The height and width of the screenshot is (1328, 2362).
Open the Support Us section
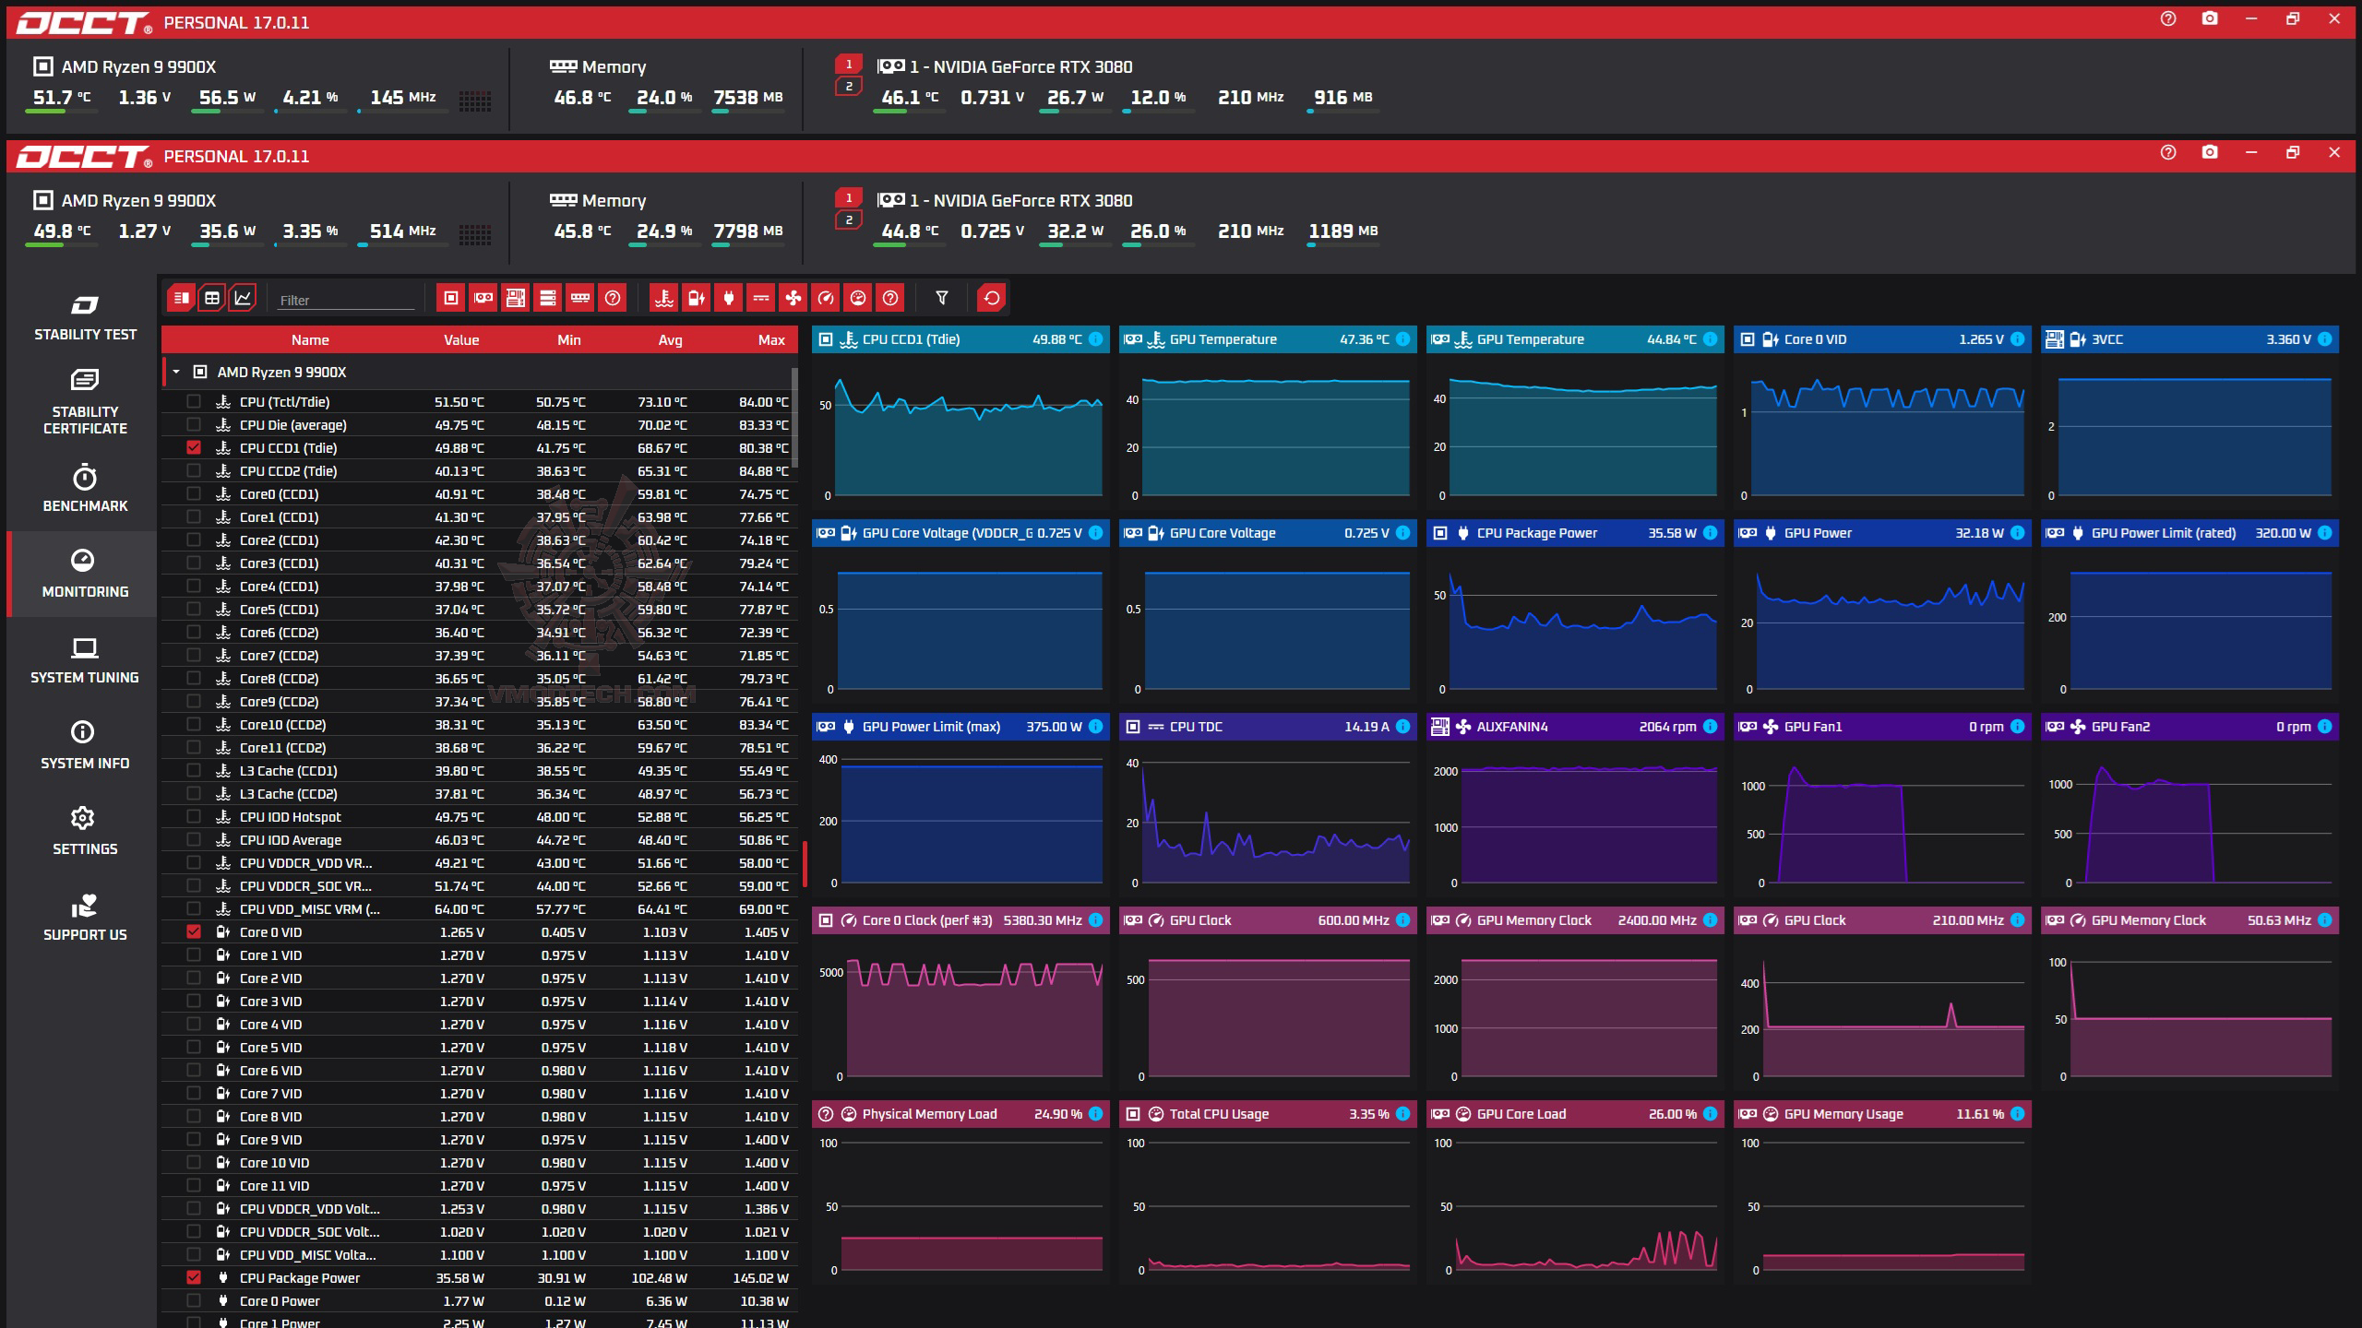85,919
